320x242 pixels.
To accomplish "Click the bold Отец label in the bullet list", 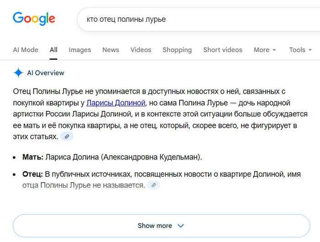I will pyautogui.click(x=32, y=174).
